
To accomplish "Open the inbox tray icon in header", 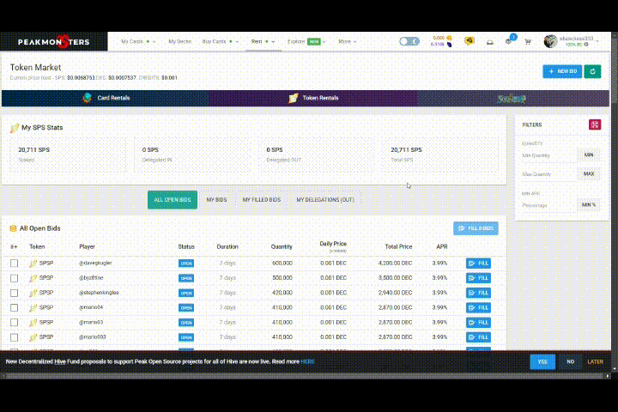I will pos(489,42).
